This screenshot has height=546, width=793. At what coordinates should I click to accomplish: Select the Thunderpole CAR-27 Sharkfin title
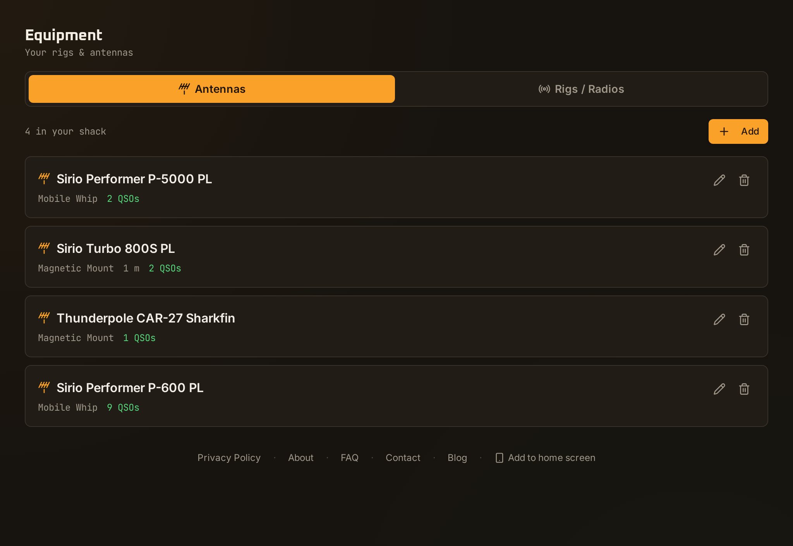pyautogui.click(x=146, y=318)
